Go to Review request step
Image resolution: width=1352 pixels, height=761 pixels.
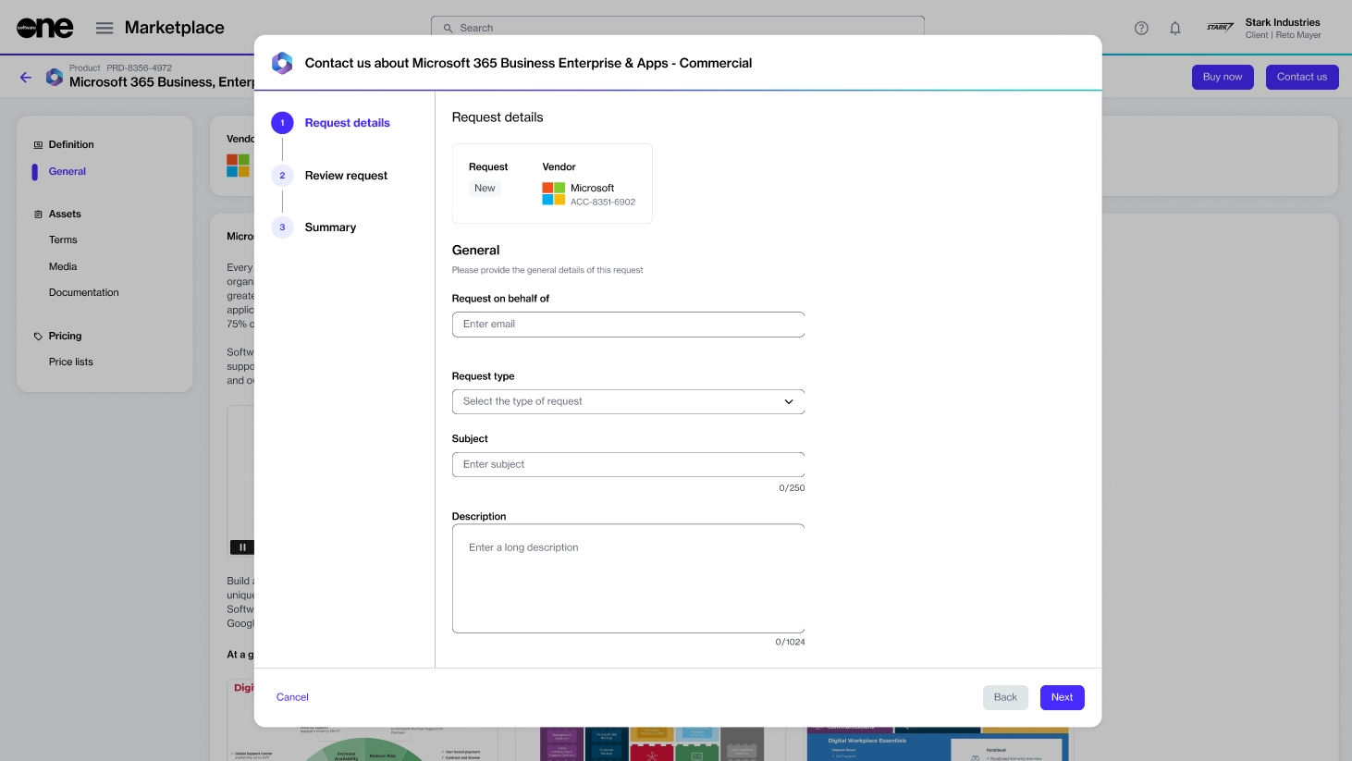(x=346, y=176)
